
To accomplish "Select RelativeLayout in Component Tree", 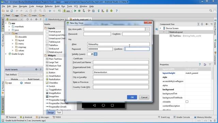I will coord(176,32).
